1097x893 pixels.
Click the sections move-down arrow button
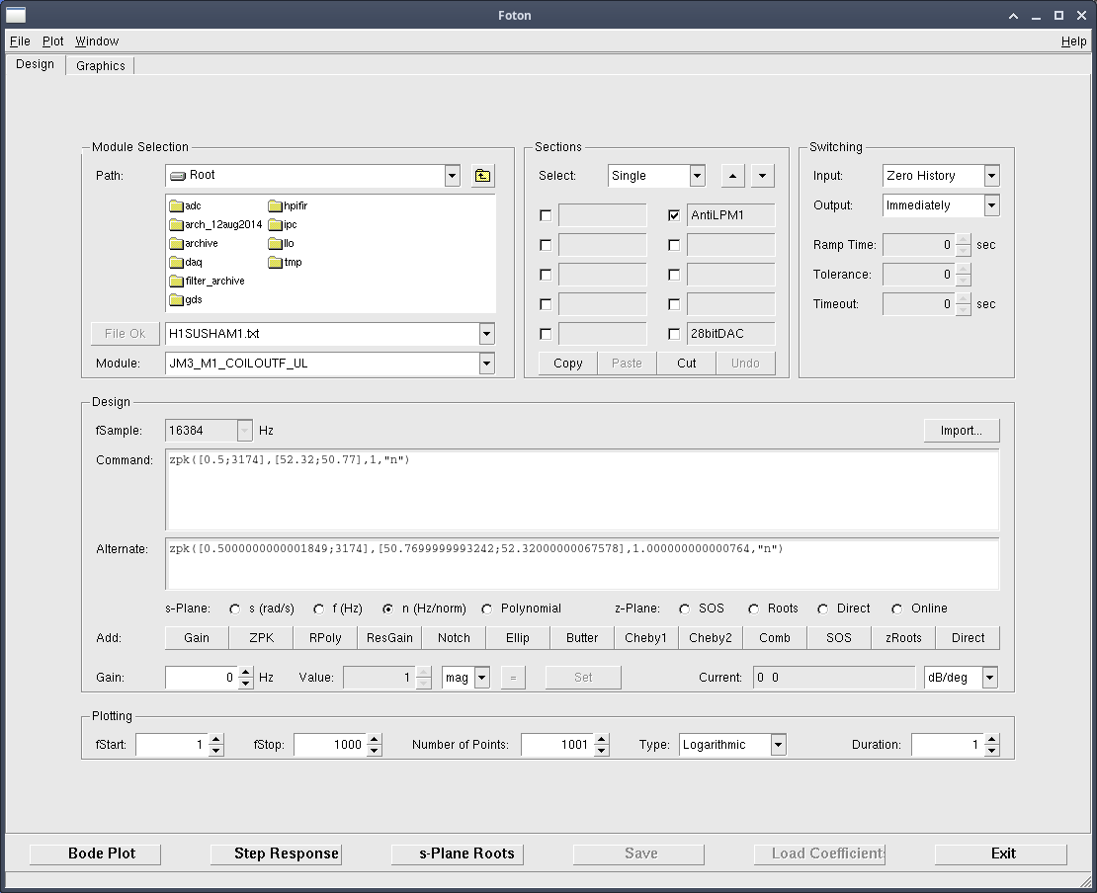[x=762, y=176]
